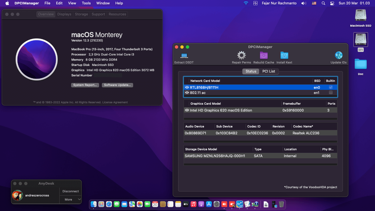Open Software Update from About This Mac

point(117,85)
